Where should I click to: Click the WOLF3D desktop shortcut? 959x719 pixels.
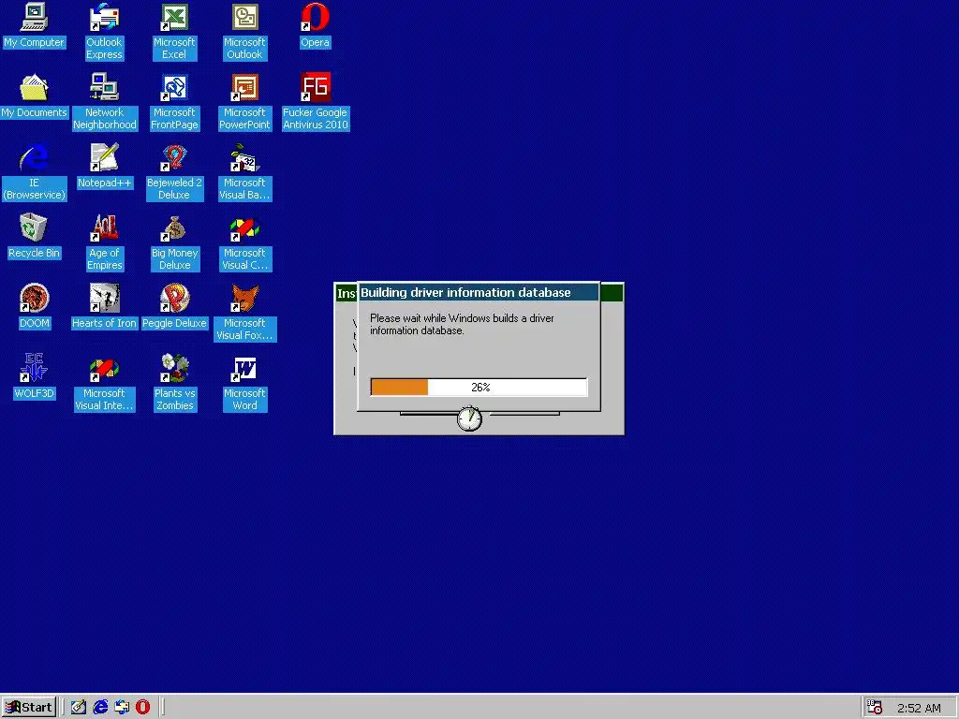tap(35, 377)
